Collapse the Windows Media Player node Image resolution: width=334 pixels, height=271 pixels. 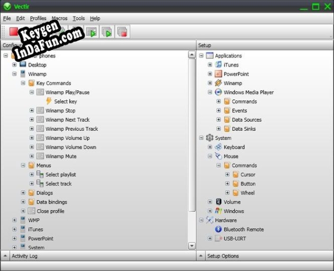(210, 92)
